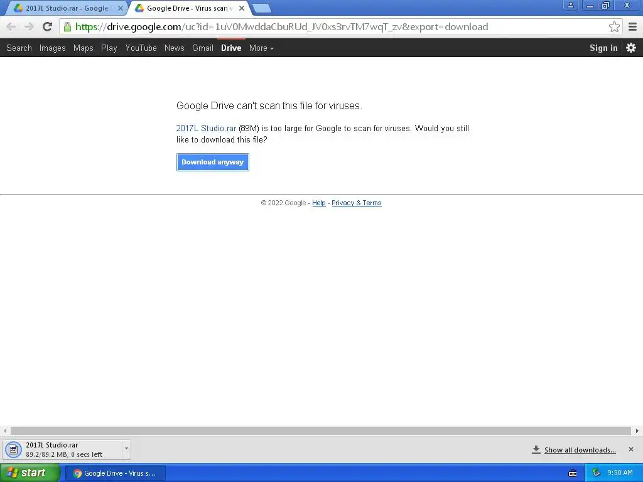Open Gmail in the Google bar
The width and height of the screenshot is (643, 482).
[203, 48]
